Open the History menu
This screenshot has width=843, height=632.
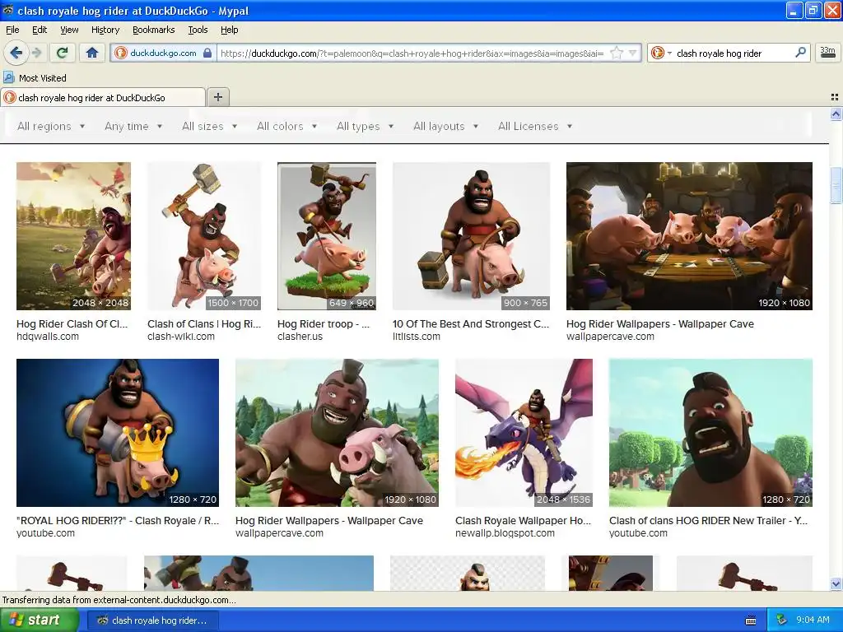coord(105,30)
